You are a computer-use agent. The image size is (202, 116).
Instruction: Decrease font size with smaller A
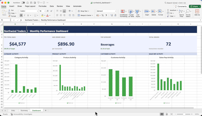[52, 11]
